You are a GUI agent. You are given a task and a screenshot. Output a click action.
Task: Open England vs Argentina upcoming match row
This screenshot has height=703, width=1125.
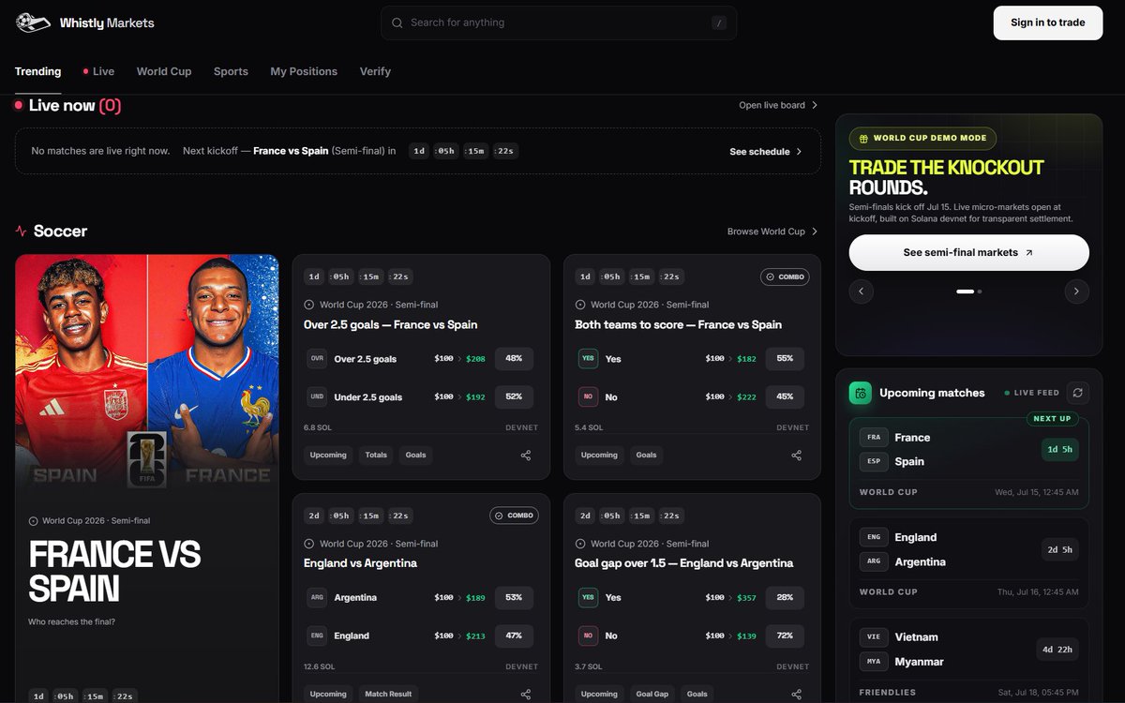point(969,562)
